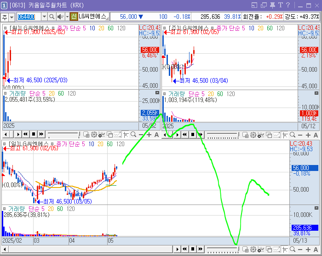Click monthly chart zoom magnifier icon
322x256 pixels.
[133, 135]
